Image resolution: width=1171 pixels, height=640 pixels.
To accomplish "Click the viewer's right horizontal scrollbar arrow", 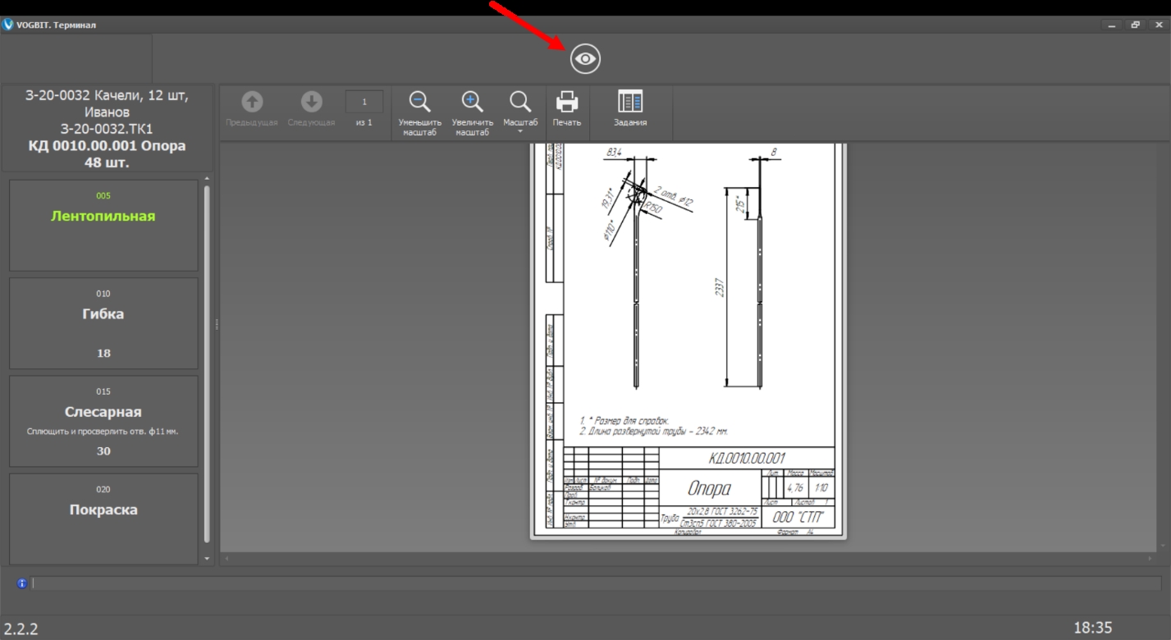I will click(x=1150, y=558).
